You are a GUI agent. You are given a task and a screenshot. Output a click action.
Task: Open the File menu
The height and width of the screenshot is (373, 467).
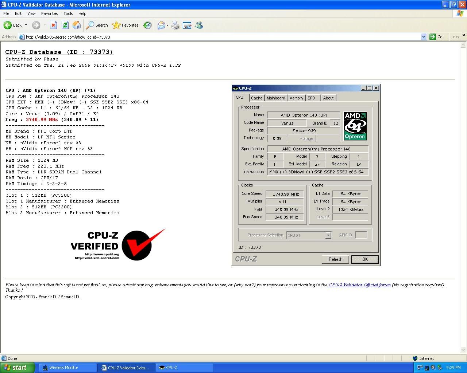click(6, 13)
